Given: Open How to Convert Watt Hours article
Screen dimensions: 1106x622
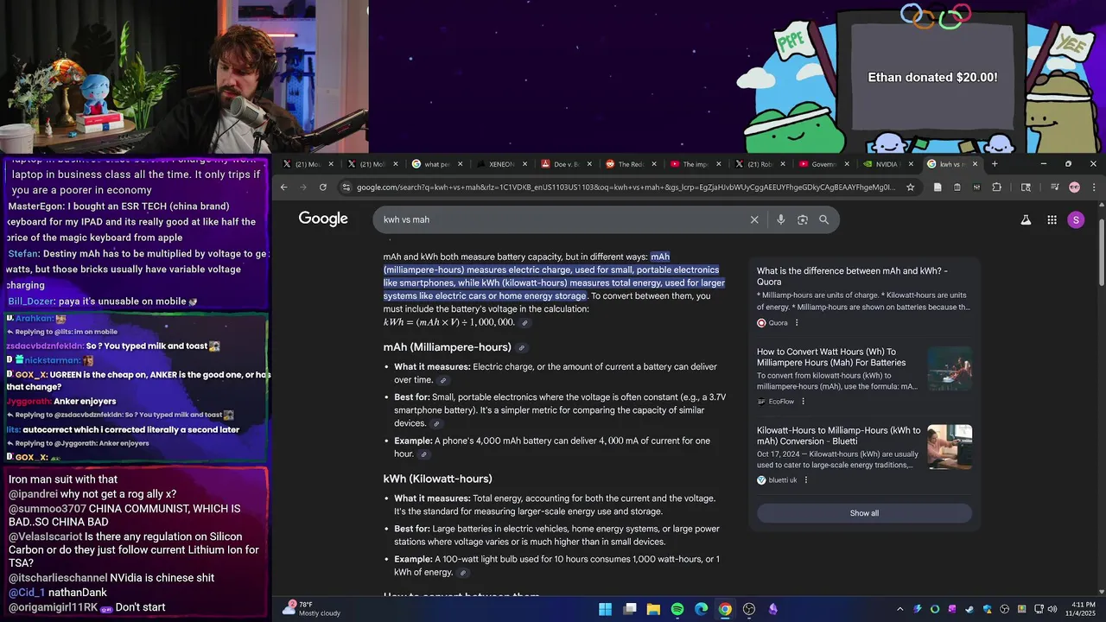Looking at the screenshot, I should tap(831, 358).
